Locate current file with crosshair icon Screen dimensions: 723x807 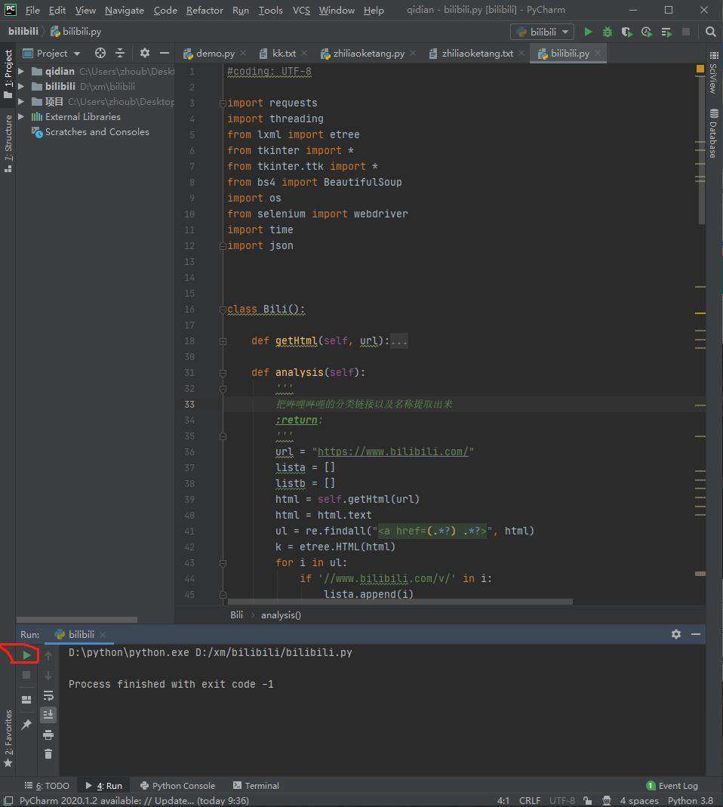[100, 53]
